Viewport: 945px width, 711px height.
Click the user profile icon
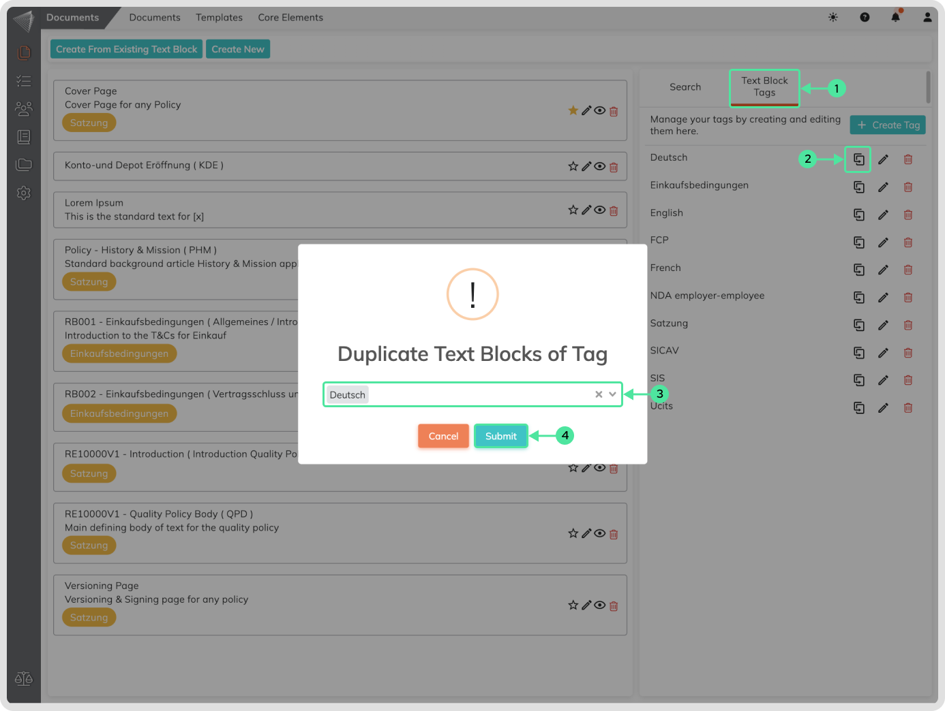927,17
